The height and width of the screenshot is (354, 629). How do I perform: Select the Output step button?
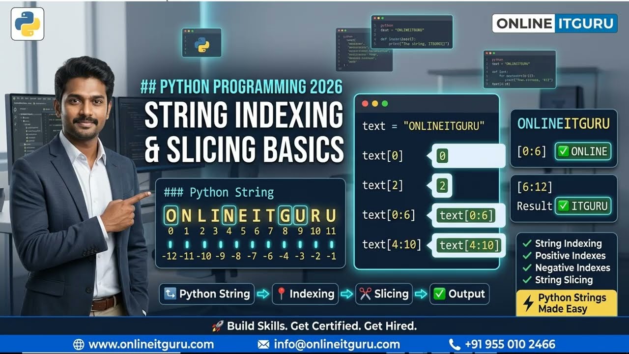click(459, 294)
